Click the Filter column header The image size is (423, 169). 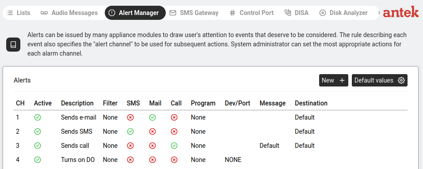coord(110,103)
